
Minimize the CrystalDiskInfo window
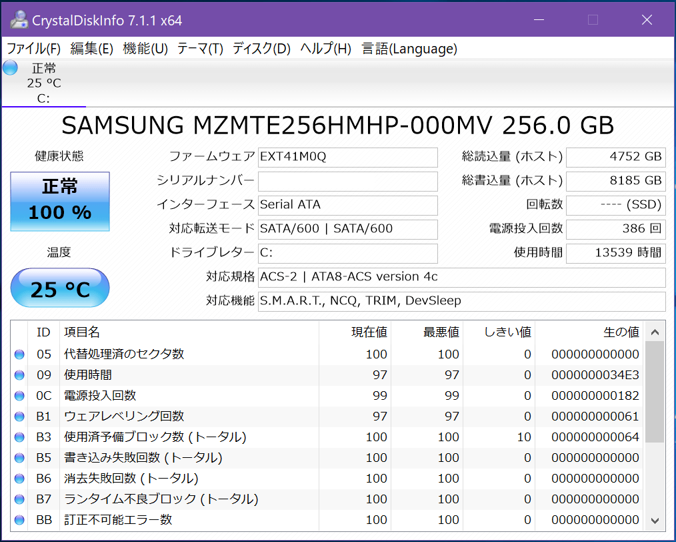point(539,20)
